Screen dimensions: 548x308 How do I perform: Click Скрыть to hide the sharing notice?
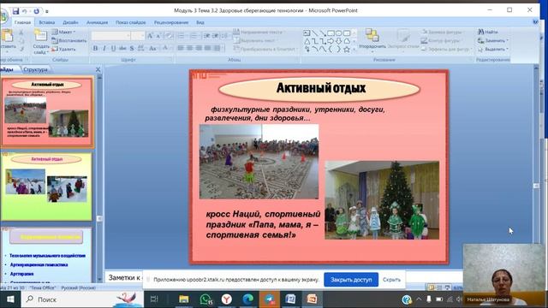pos(391,280)
